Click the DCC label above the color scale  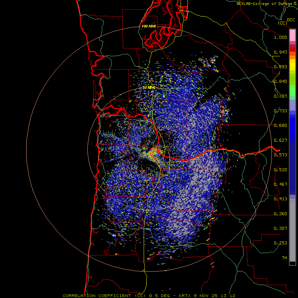(x=291, y=20)
